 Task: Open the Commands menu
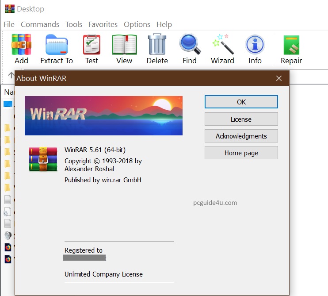coord(40,24)
